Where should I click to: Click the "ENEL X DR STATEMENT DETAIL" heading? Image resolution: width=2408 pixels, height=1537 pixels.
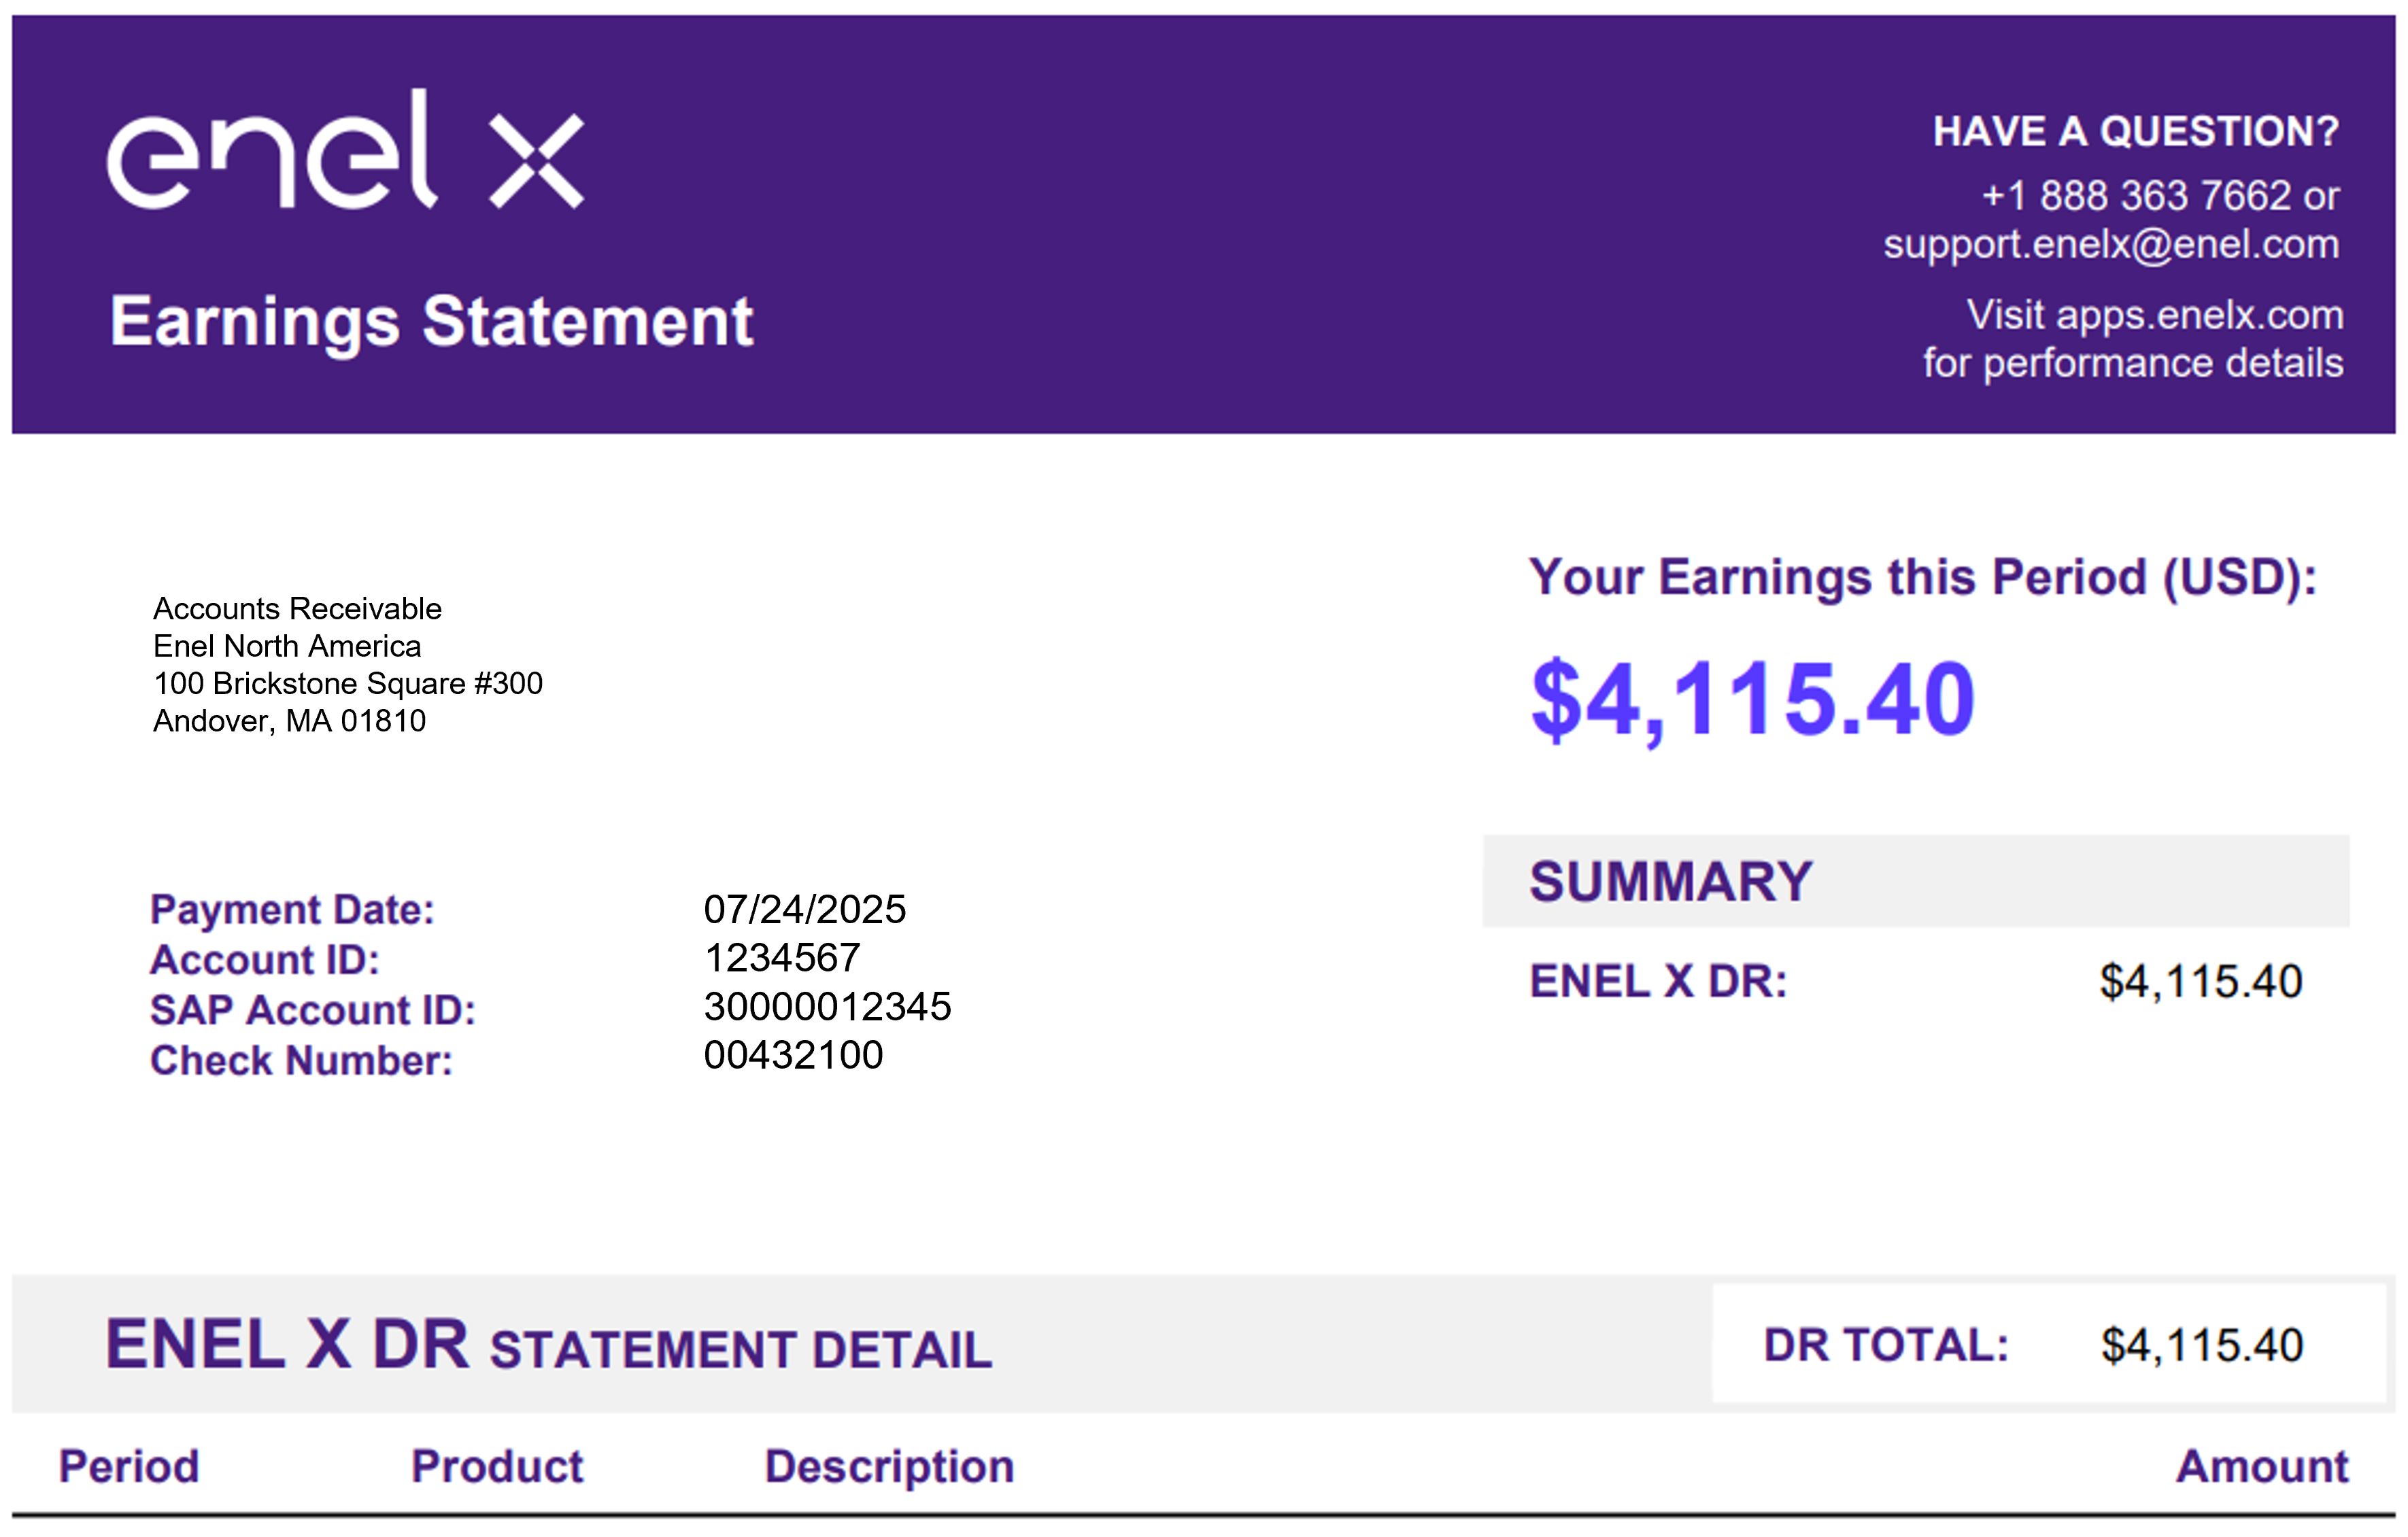[549, 1345]
